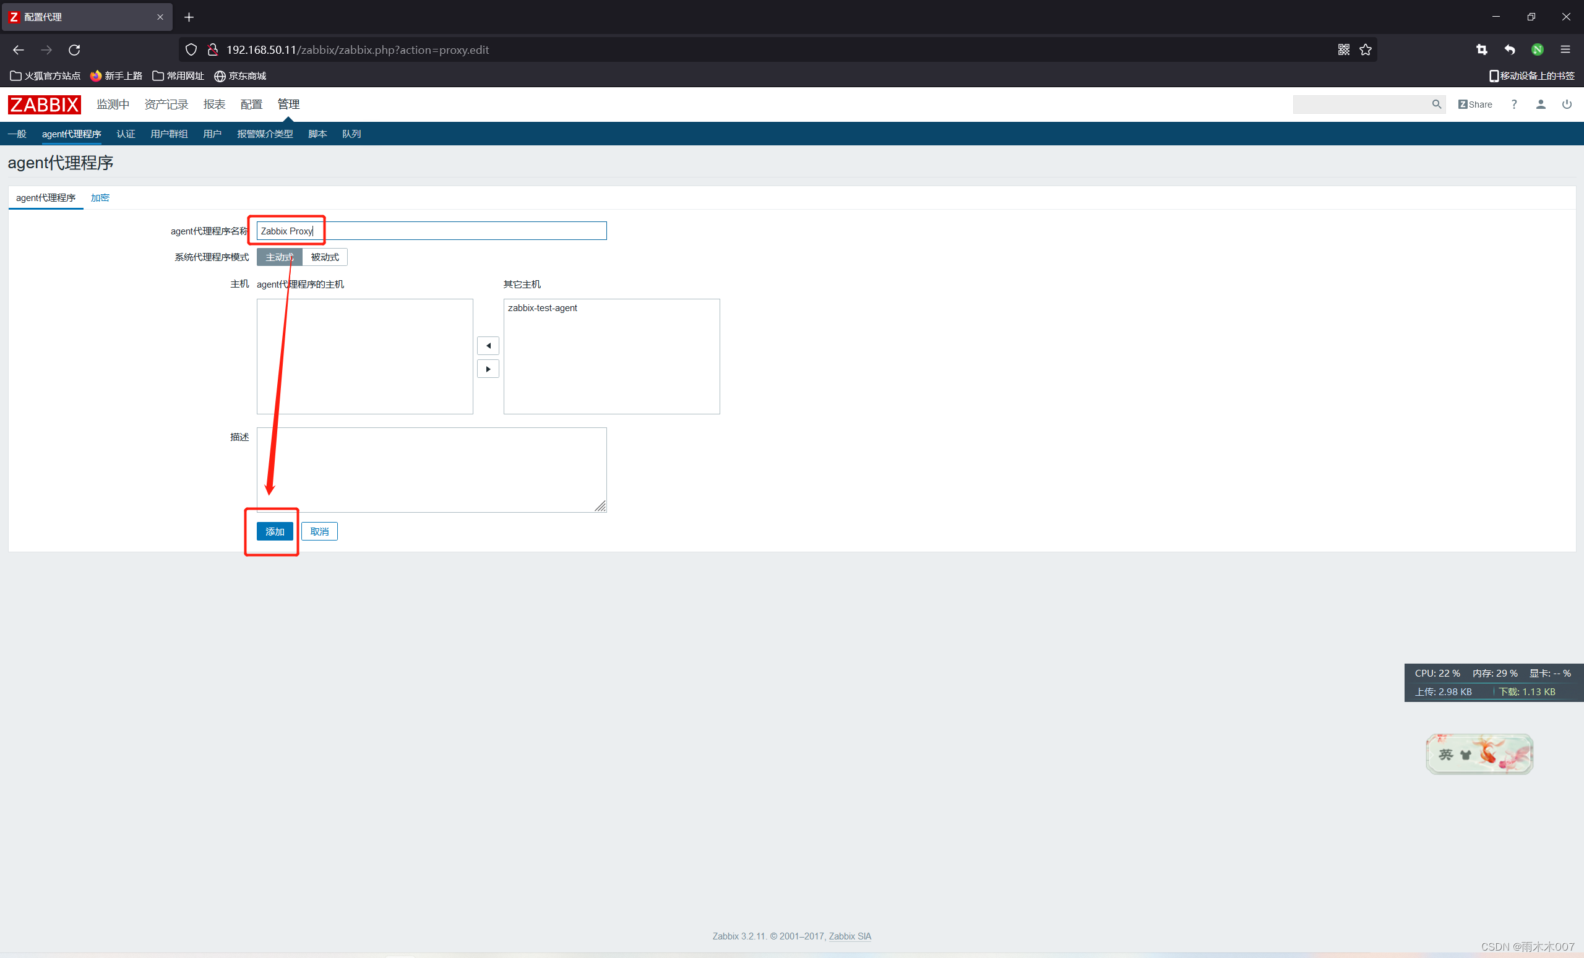Click the green N extension icon
Viewport: 1584px width, 958px height.
(x=1537, y=49)
